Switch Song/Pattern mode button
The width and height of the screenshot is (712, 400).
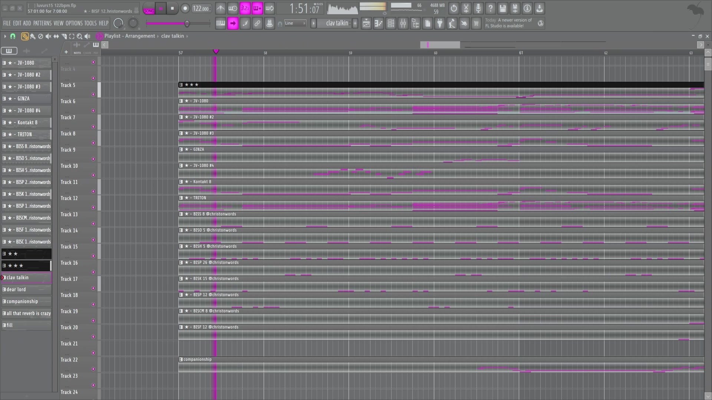149,9
